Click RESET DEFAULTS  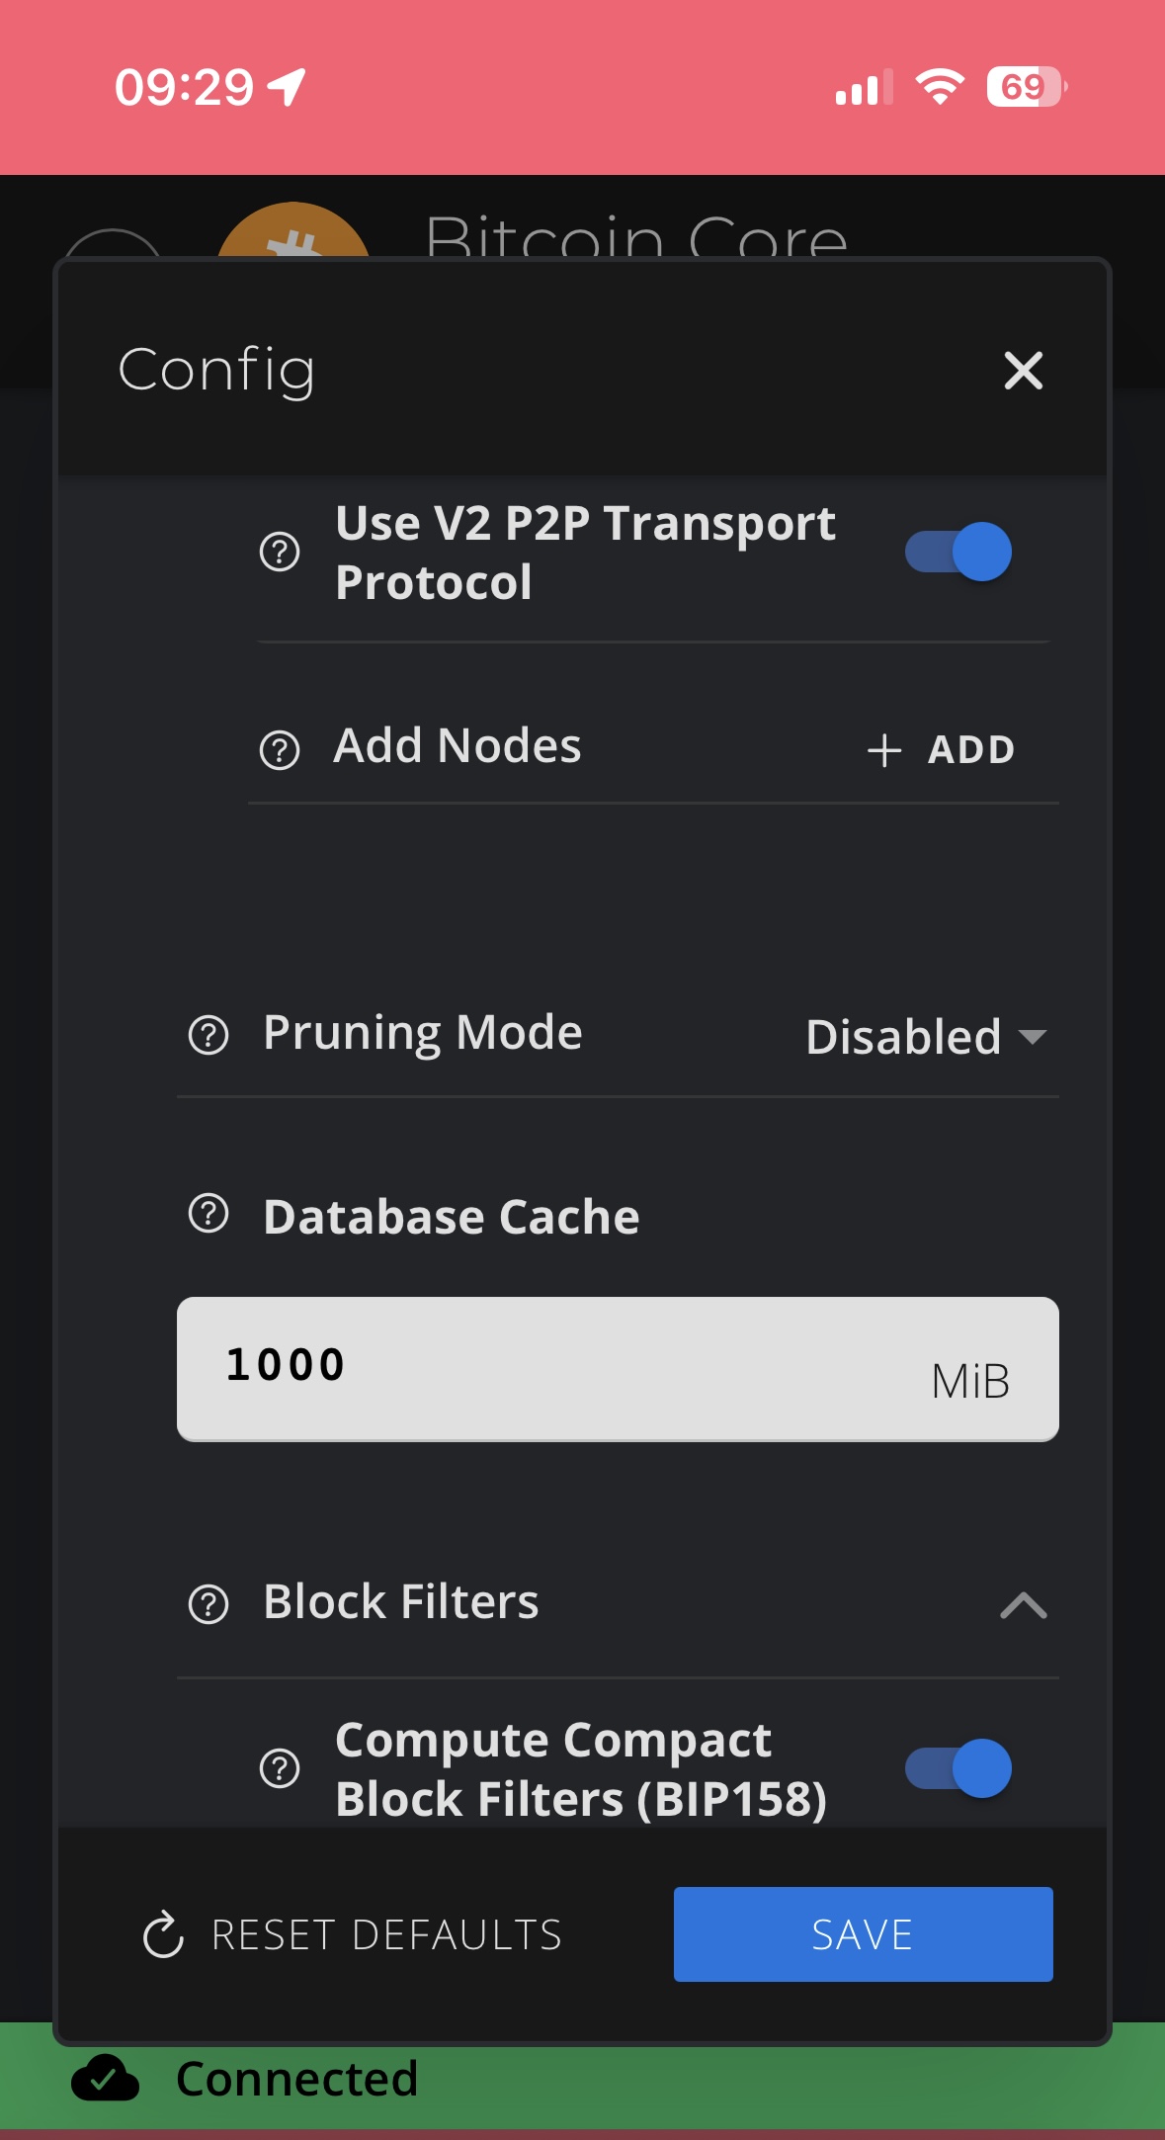click(353, 1934)
